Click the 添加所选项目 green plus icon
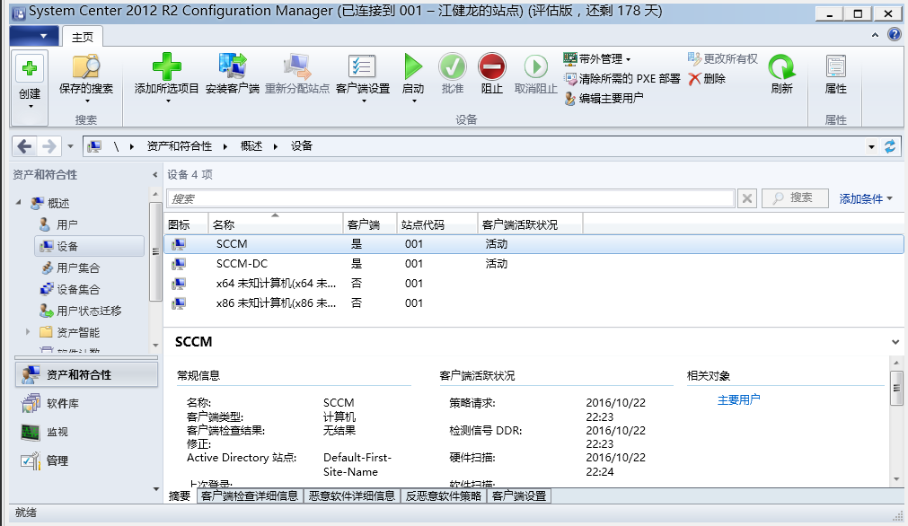908x526 pixels. coord(166,66)
